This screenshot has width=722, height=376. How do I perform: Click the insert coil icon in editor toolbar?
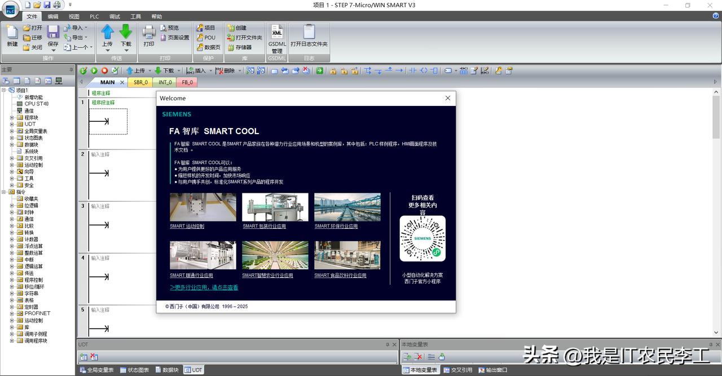(x=424, y=70)
